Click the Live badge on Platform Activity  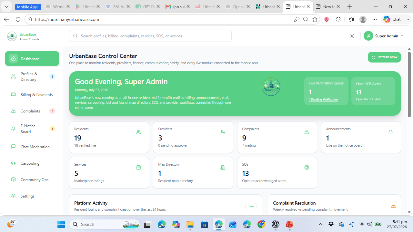pos(251,206)
